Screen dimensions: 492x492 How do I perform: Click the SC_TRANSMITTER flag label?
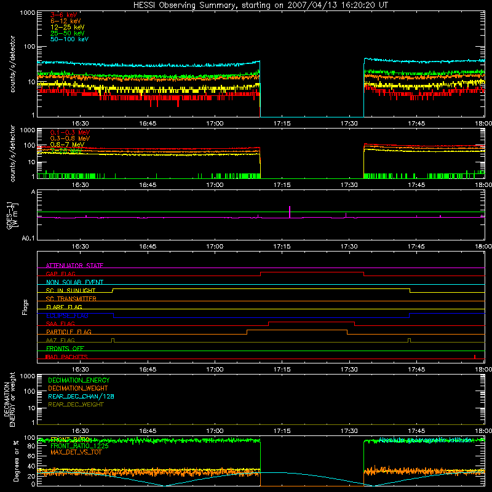click(71, 299)
